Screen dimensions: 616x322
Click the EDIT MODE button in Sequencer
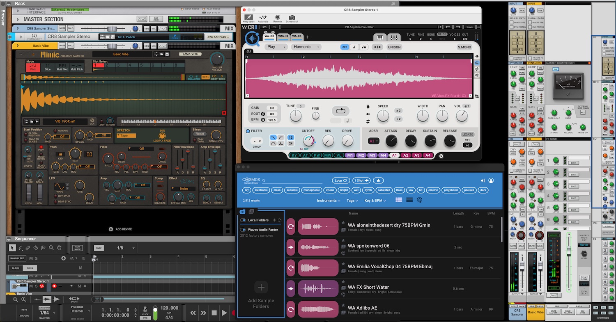click(77, 248)
